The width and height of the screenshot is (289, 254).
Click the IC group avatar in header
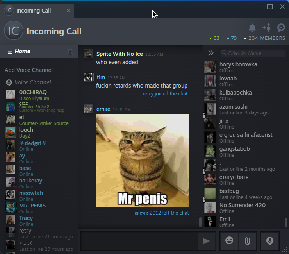14,30
